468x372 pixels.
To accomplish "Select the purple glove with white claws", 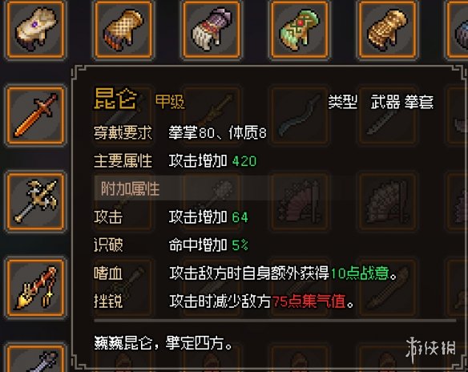I will click(212, 29).
